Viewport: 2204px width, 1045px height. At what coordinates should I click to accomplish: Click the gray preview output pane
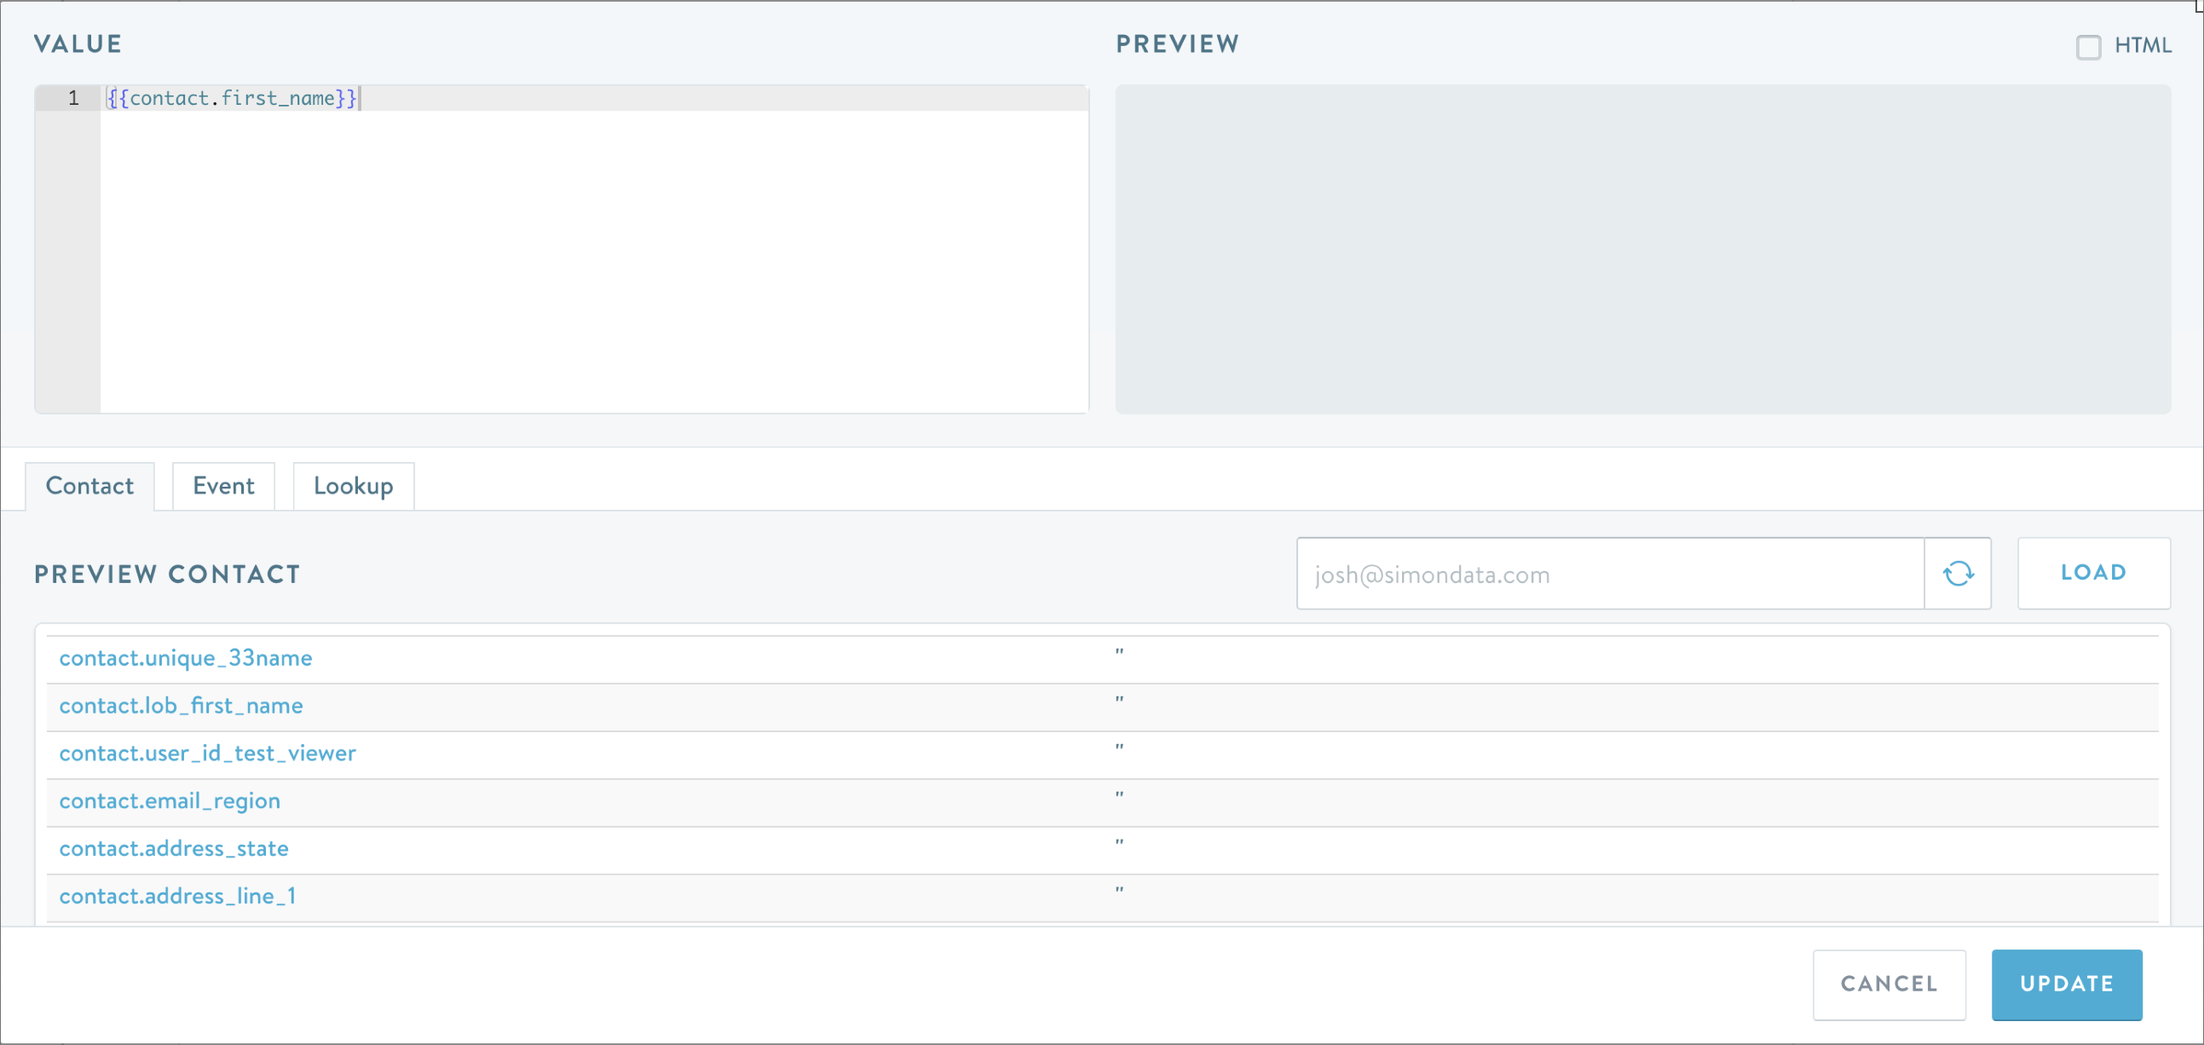[x=1642, y=248]
